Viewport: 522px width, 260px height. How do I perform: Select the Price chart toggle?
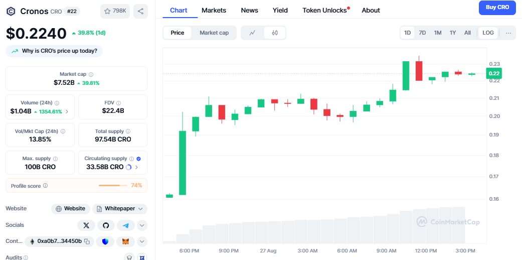tap(178, 33)
